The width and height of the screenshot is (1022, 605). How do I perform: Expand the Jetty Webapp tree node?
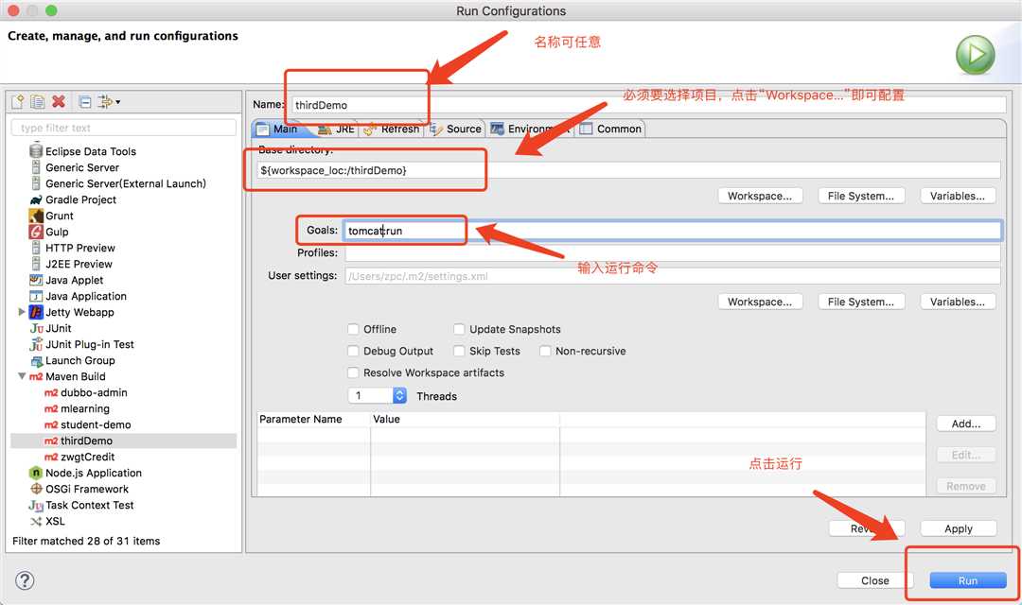coord(22,312)
